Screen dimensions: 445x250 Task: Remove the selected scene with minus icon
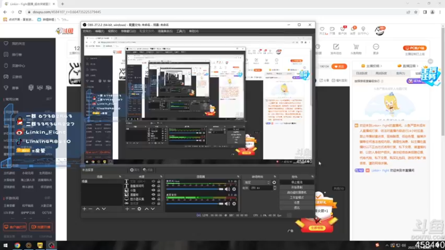click(90, 209)
